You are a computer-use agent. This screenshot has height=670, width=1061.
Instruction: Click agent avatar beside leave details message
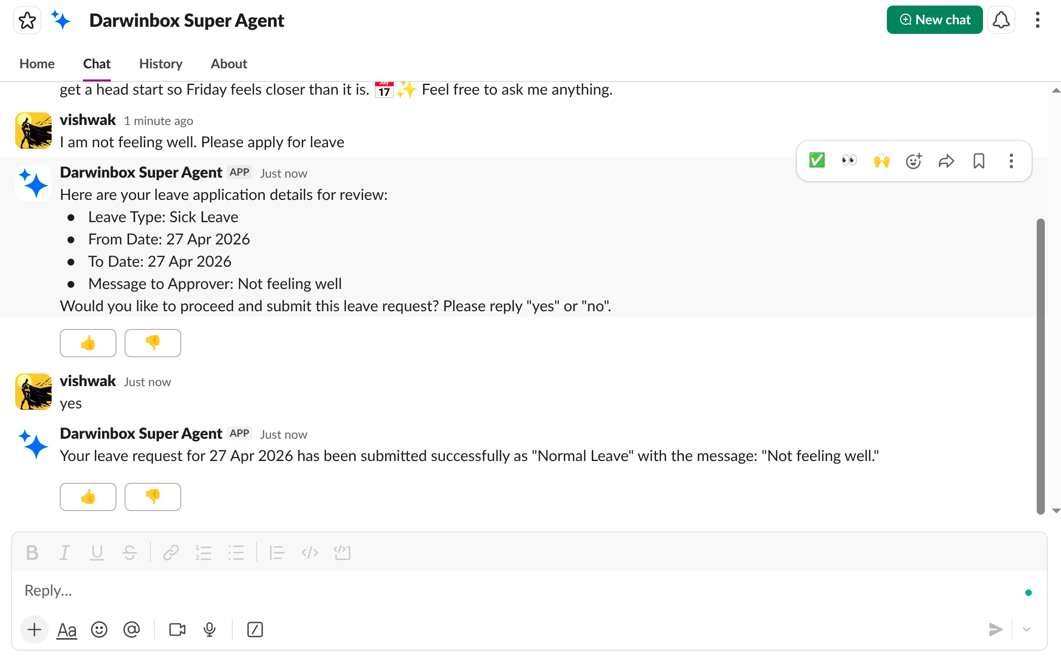(x=33, y=183)
